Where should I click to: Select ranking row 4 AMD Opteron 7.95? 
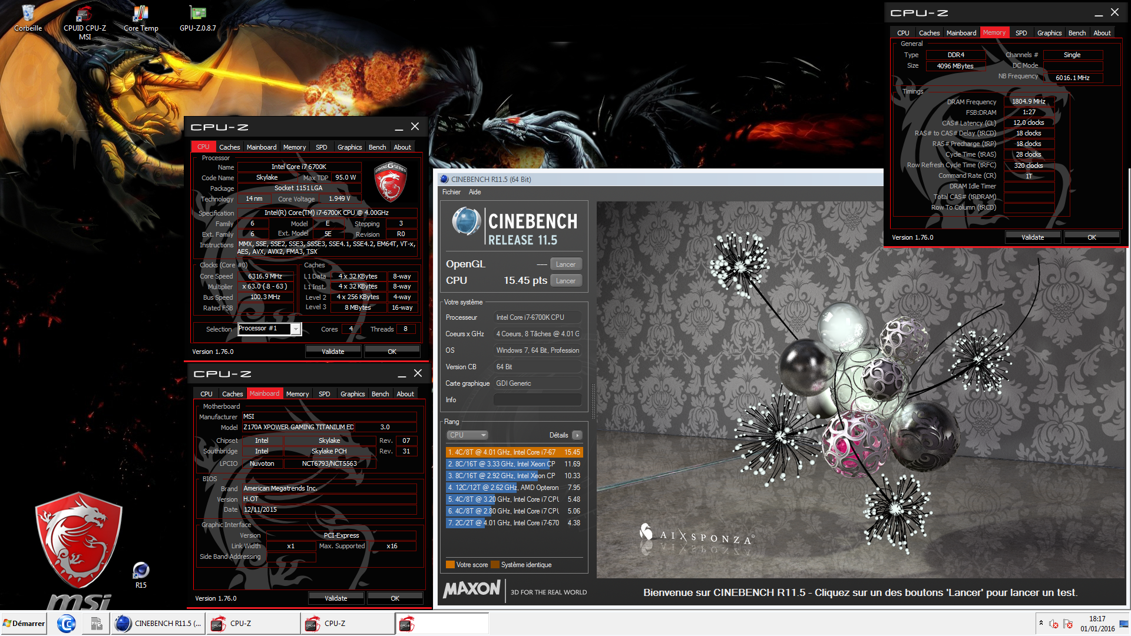click(x=514, y=488)
